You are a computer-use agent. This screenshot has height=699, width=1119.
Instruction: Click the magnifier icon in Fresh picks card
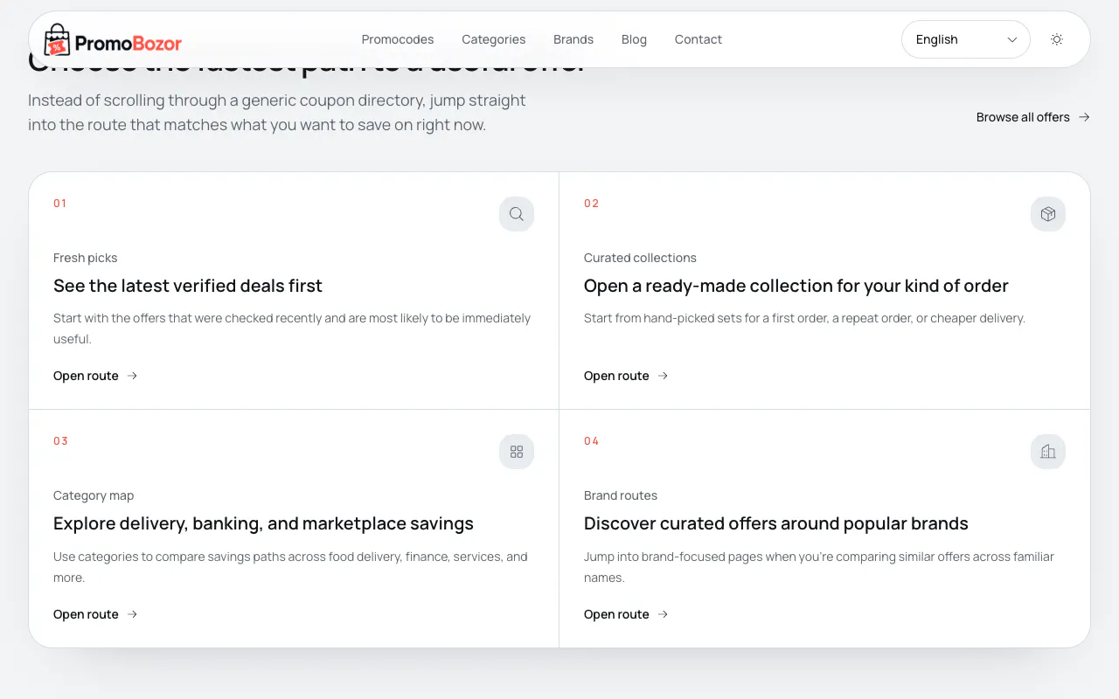[517, 214]
